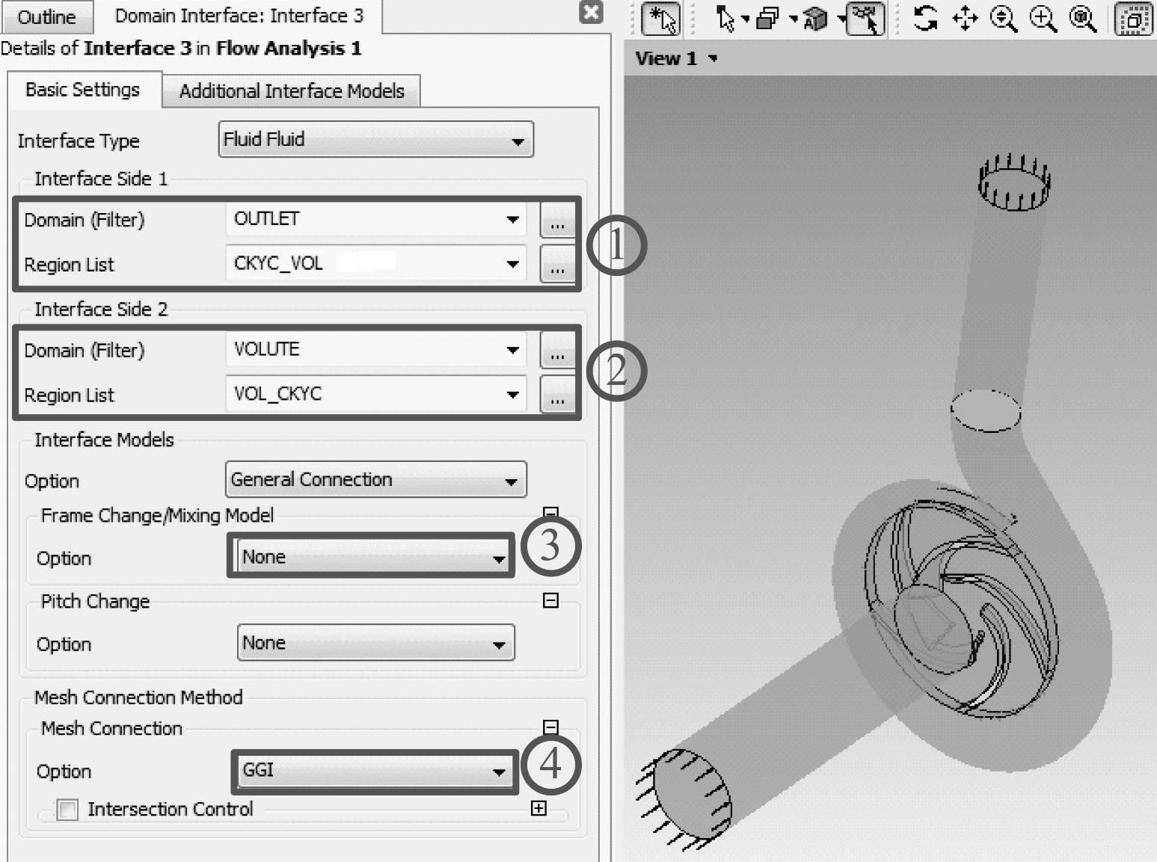Click the arrowed outlet opening atop the pipe
Screen dimensions: 1157x862
[x=1014, y=183]
